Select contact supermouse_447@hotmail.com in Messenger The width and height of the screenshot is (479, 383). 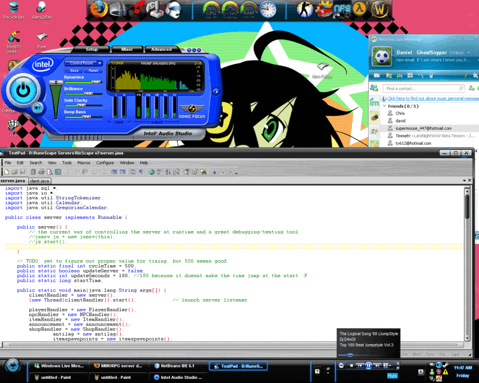click(x=422, y=128)
